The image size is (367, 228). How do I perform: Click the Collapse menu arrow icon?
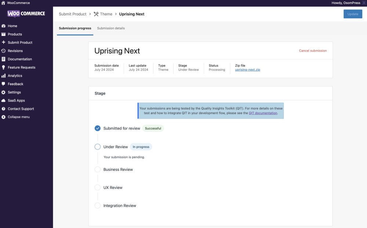(3, 117)
